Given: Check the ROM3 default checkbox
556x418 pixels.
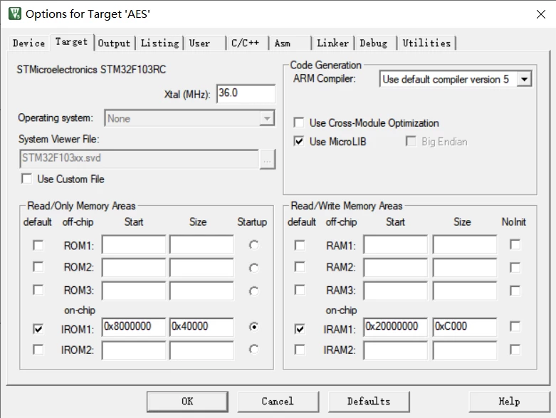Looking at the screenshot, I should click(x=38, y=290).
